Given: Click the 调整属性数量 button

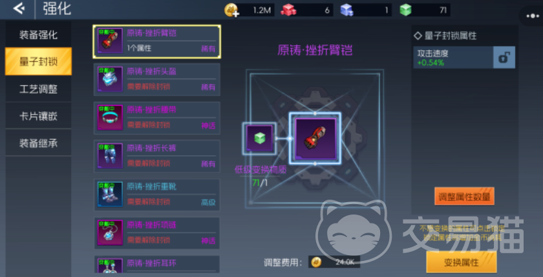Looking at the screenshot, I should tap(464, 196).
